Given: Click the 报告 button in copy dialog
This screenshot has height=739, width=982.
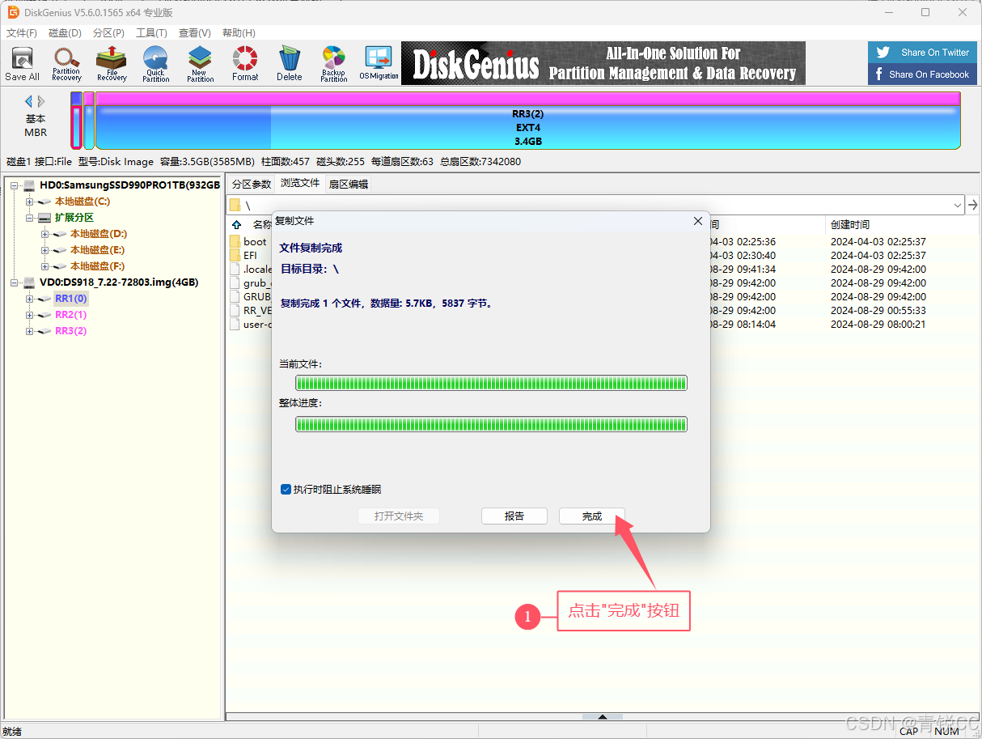Looking at the screenshot, I should [x=514, y=516].
